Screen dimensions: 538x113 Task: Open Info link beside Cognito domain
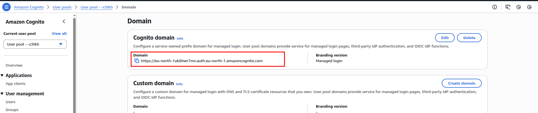coord(180,39)
